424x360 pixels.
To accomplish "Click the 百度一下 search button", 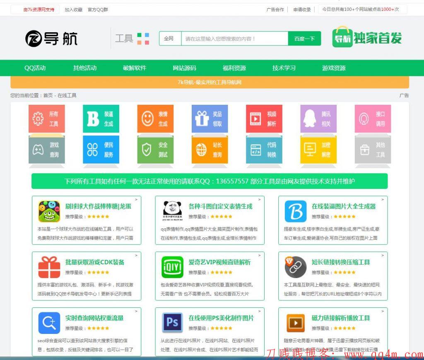I will tap(305, 39).
